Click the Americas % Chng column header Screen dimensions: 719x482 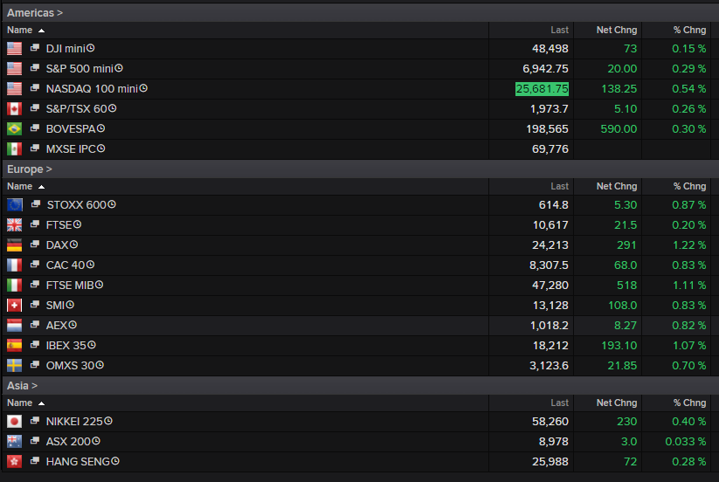689,31
